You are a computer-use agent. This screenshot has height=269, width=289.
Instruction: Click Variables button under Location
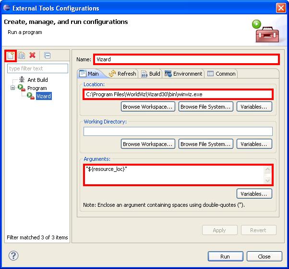254,107
